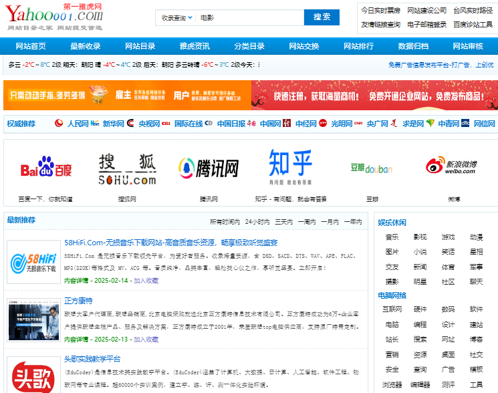
Task: Open the 网站建设公司 top link
Action: pyautogui.click(x=427, y=11)
